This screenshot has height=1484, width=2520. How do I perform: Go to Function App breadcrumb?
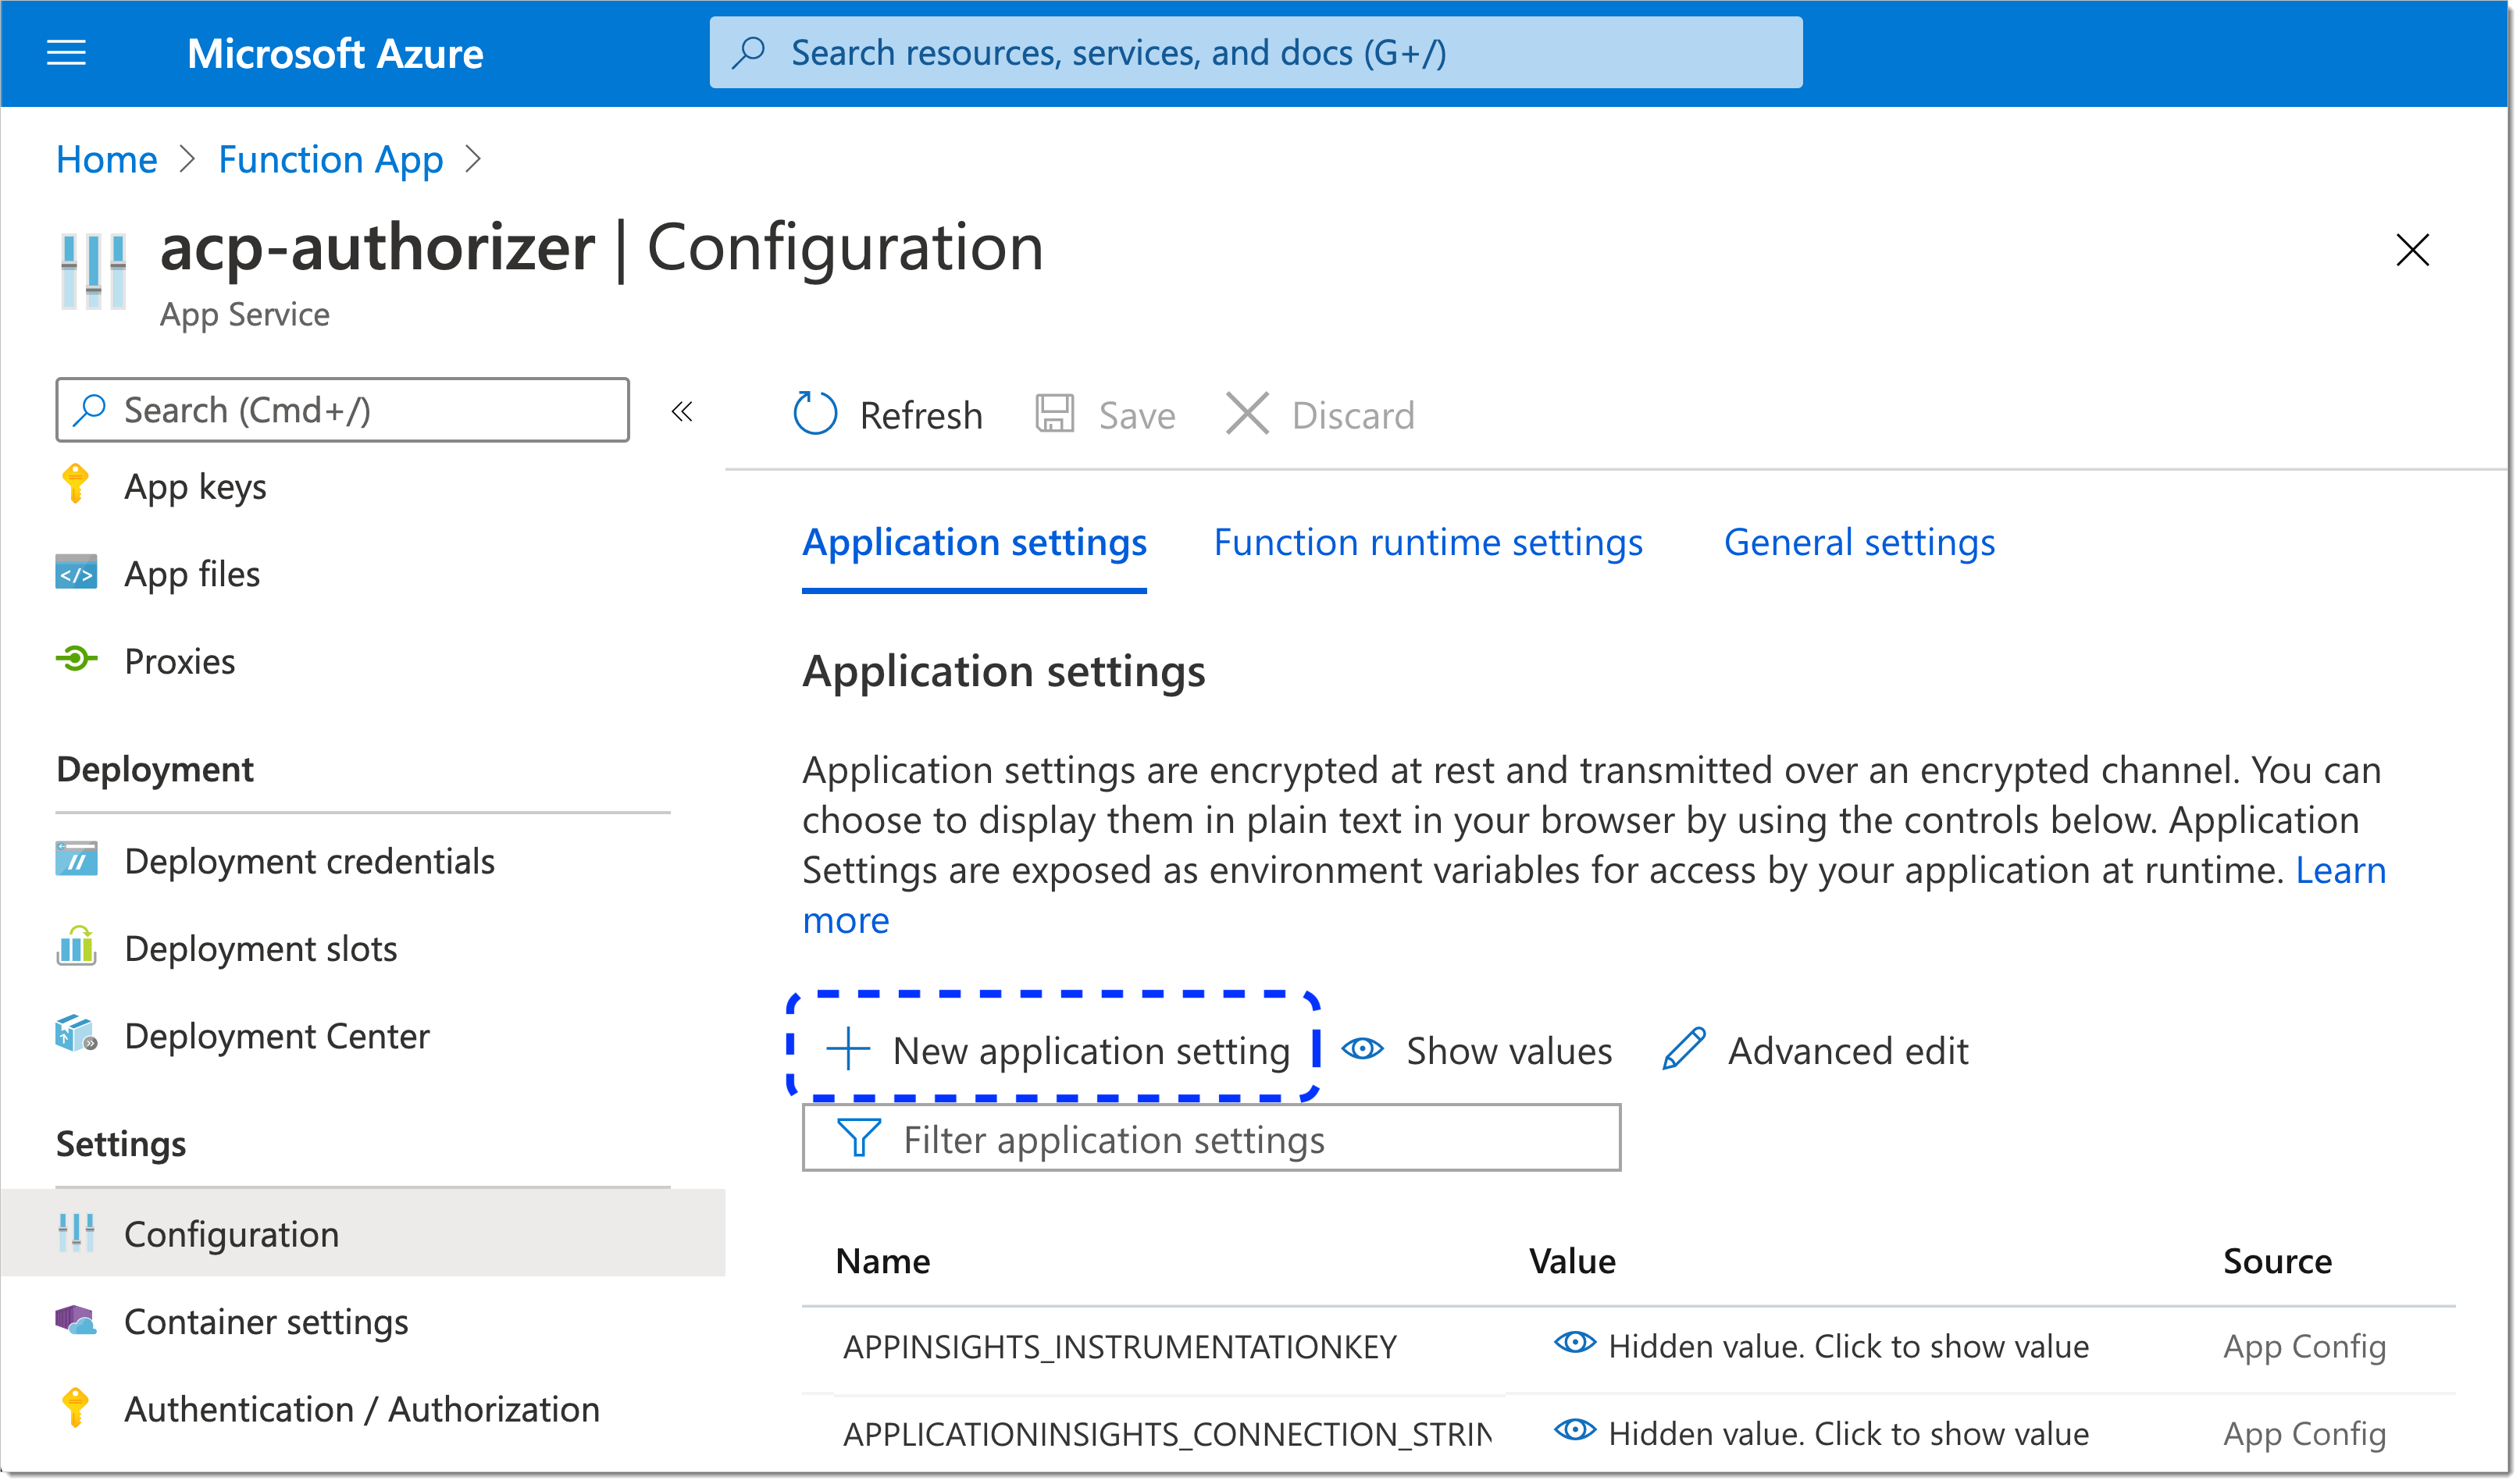click(331, 160)
